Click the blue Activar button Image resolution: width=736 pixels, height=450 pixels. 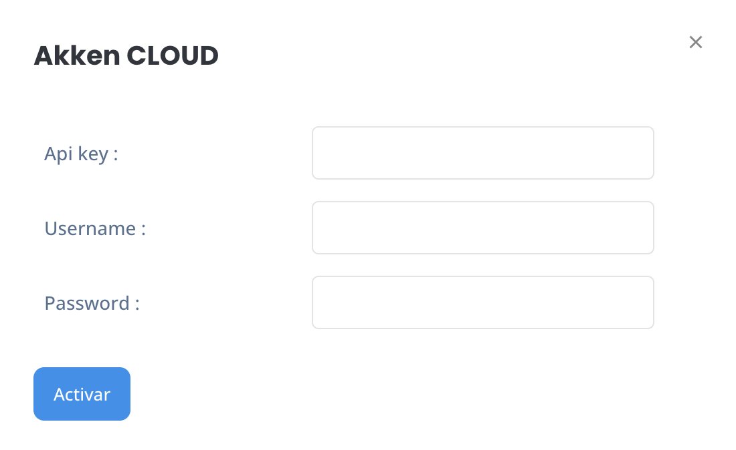click(82, 394)
